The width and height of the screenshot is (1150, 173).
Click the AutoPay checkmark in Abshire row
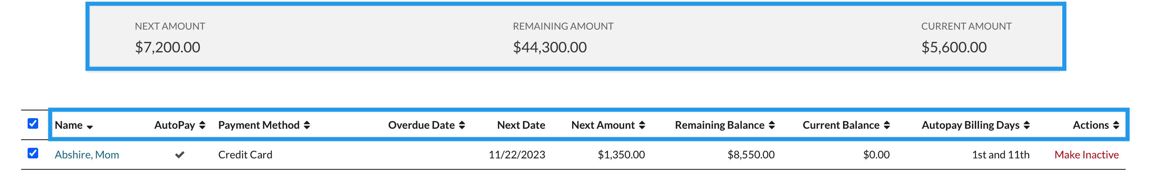point(180,155)
